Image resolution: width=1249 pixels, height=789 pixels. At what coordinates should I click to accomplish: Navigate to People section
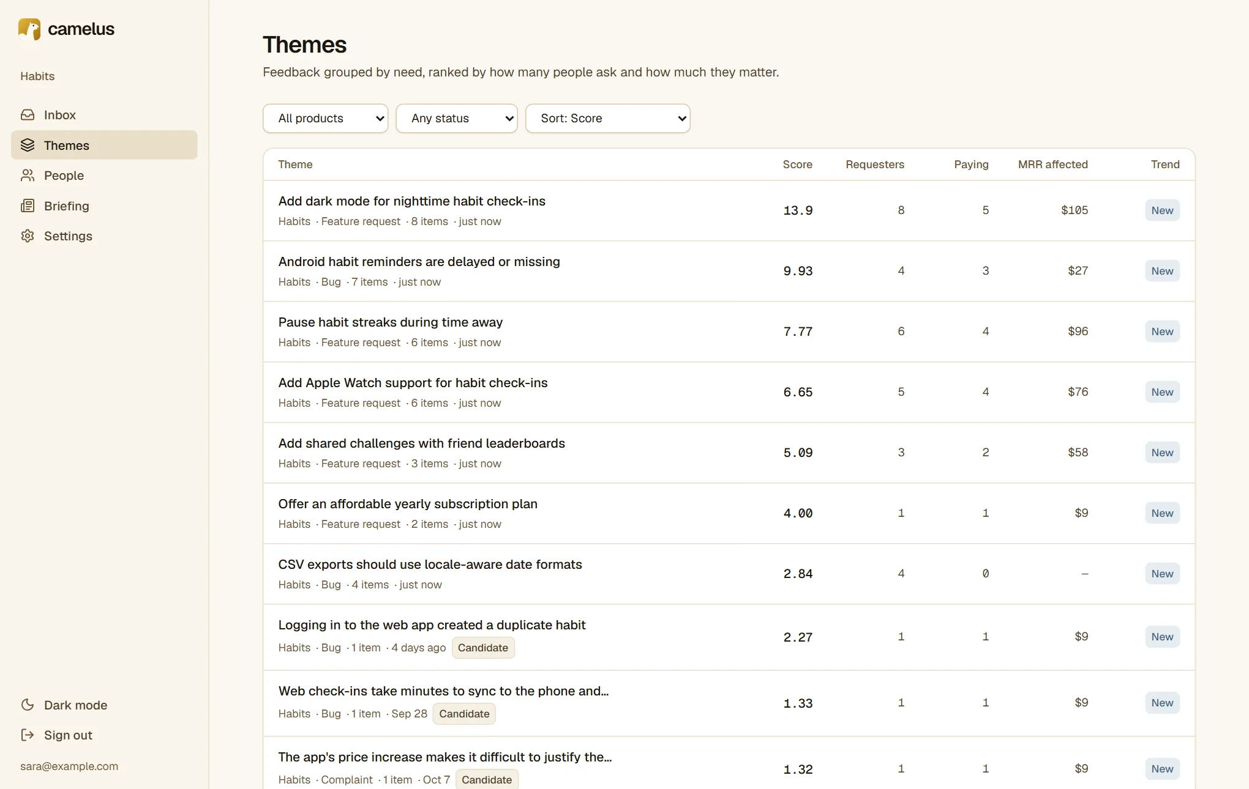tap(64, 176)
